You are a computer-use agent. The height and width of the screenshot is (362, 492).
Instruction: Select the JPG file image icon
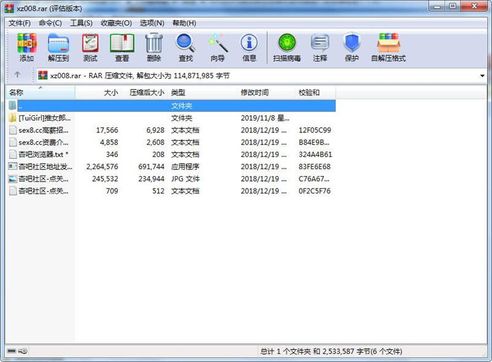point(12,179)
